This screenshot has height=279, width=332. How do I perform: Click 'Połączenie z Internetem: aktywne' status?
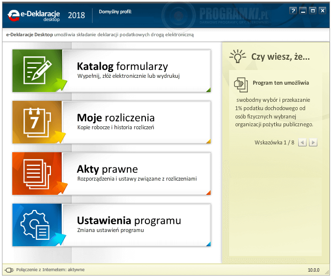pyautogui.click(x=50, y=270)
